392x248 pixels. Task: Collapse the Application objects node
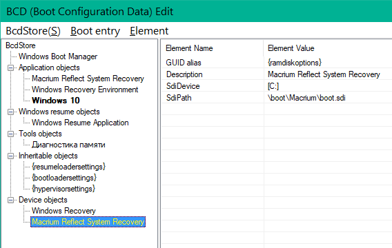pyautogui.click(x=10, y=68)
